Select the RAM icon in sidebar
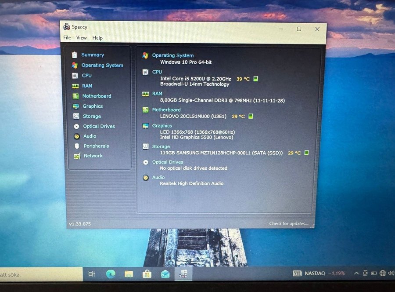 (75, 86)
